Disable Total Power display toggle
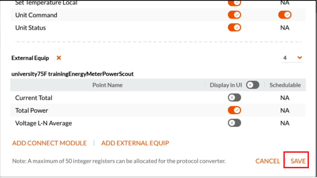 (234, 110)
